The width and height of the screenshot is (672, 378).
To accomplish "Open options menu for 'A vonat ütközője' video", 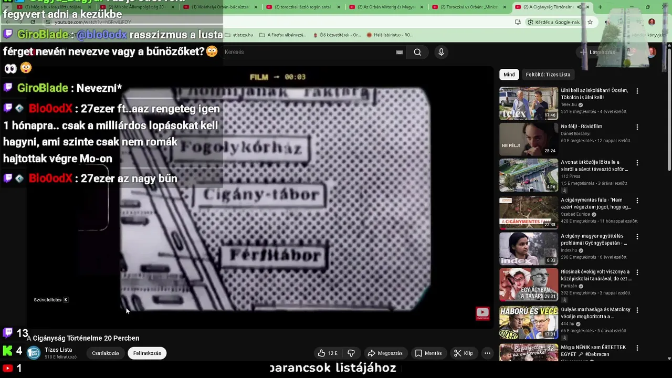I will pyautogui.click(x=637, y=163).
